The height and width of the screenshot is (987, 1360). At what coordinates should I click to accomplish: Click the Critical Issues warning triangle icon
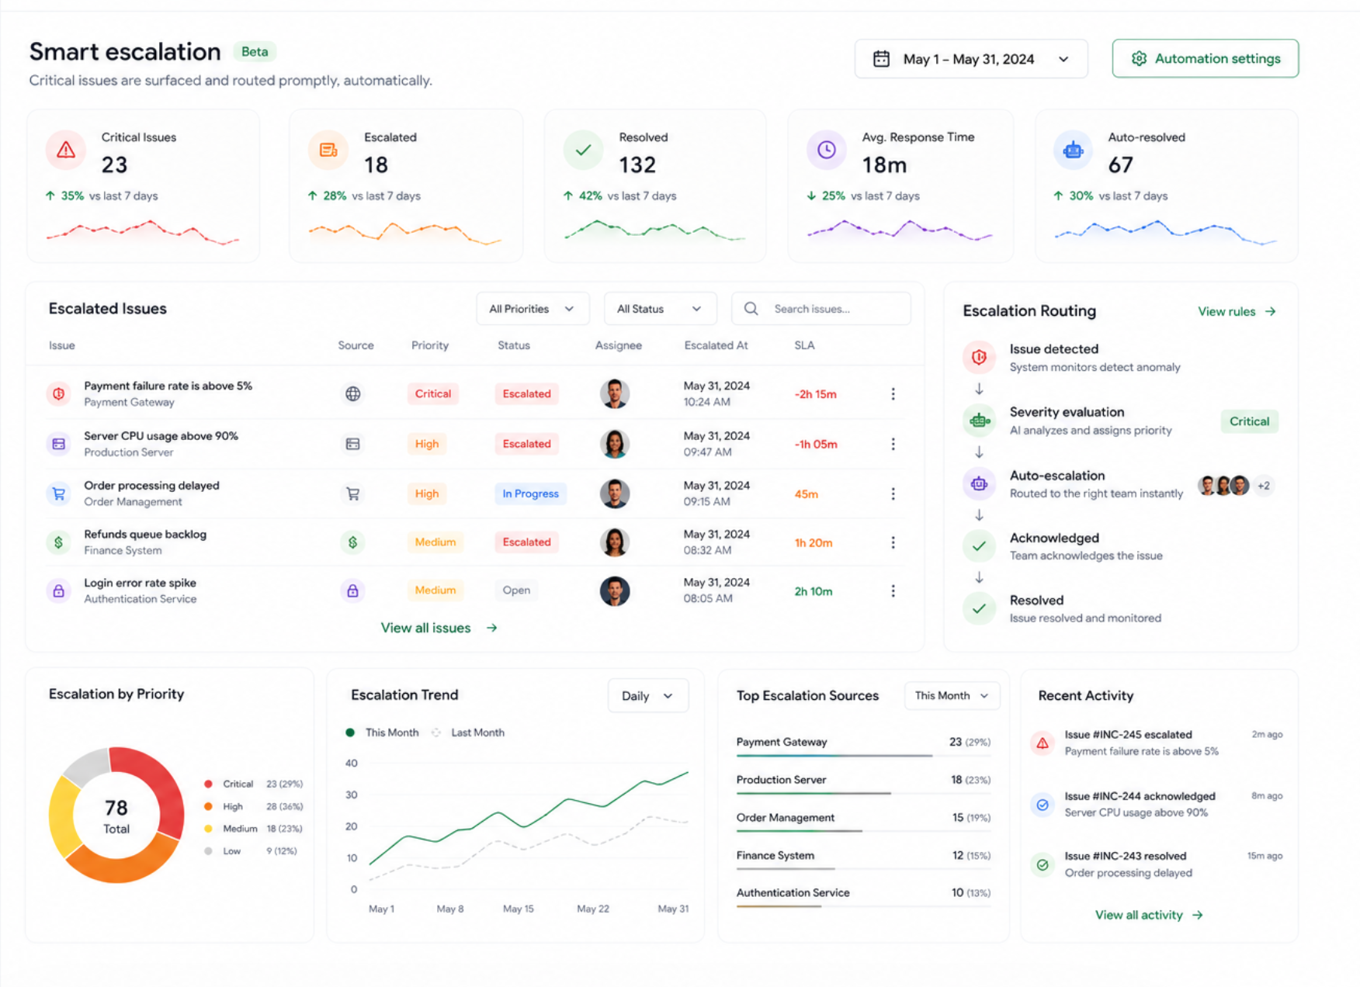66,150
